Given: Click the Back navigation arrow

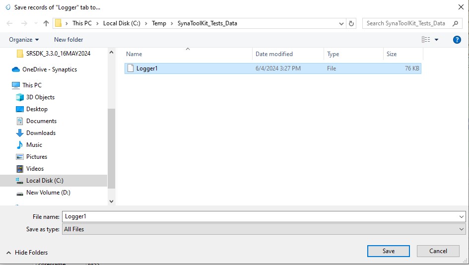Looking at the screenshot, I should (x=10, y=23).
